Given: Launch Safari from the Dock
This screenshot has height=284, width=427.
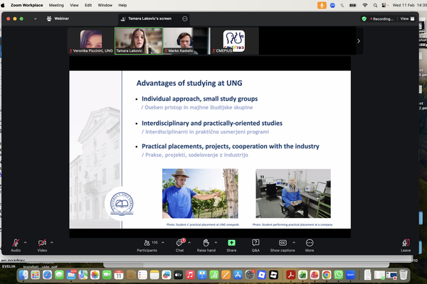Looking at the screenshot, I should click(x=48, y=275).
